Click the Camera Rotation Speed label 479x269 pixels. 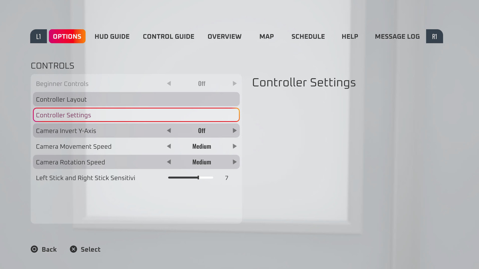pos(70,162)
